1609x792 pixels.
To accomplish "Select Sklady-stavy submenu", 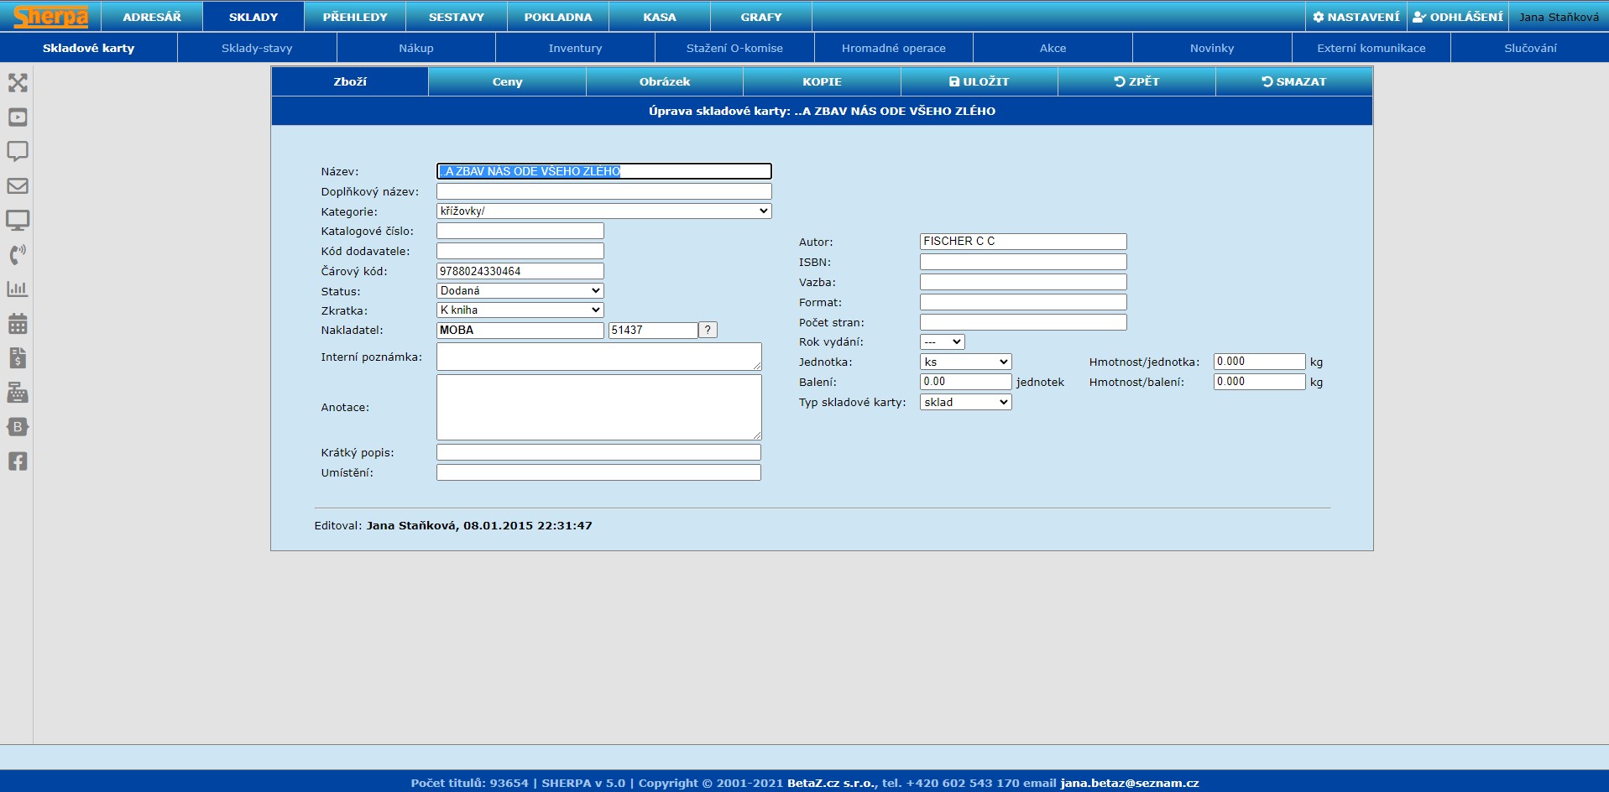I will point(257,48).
